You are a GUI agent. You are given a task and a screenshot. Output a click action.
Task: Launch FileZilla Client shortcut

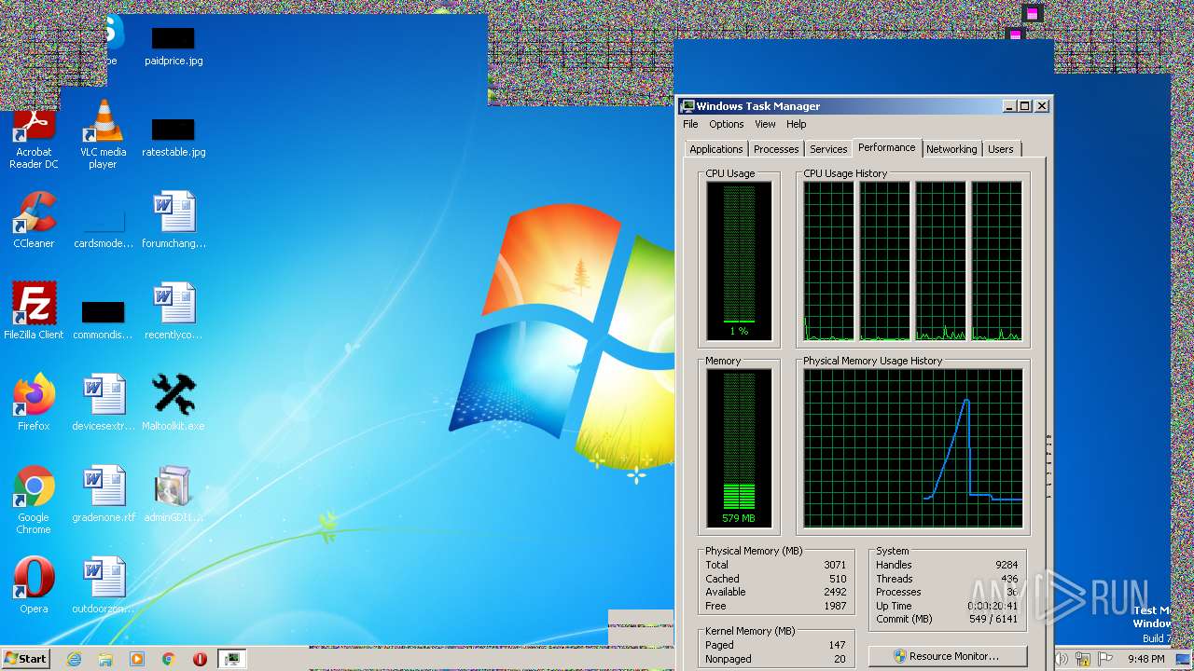tap(34, 311)
